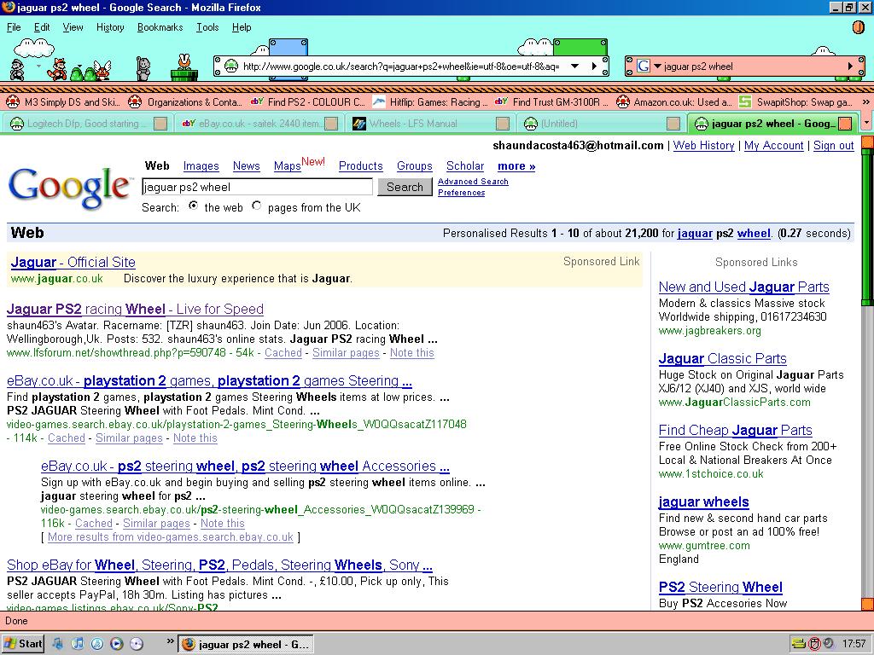
Task: Click the search-go arrow in the search box
Action: point(851,67)
